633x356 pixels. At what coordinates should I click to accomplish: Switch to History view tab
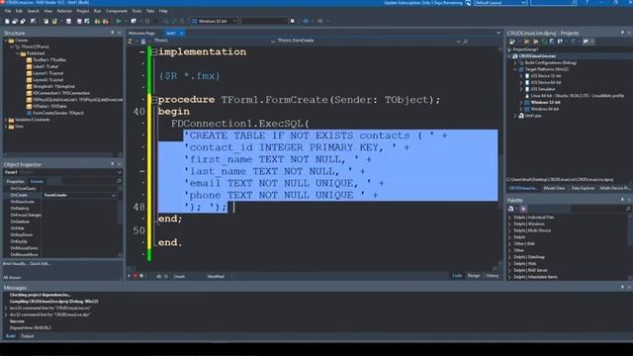tap(493, 276)
